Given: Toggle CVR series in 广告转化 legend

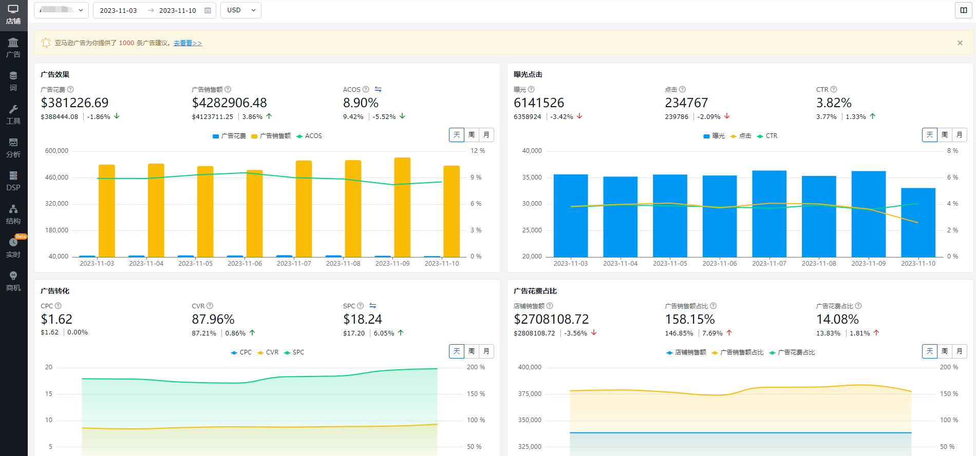Looking at the screenshot, I should (x=268, y=352).
